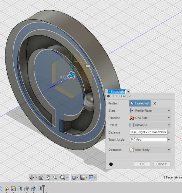Click the Grid and Snaps icon
This screenshot has height=193, width=182.
[x=83, y=177]
